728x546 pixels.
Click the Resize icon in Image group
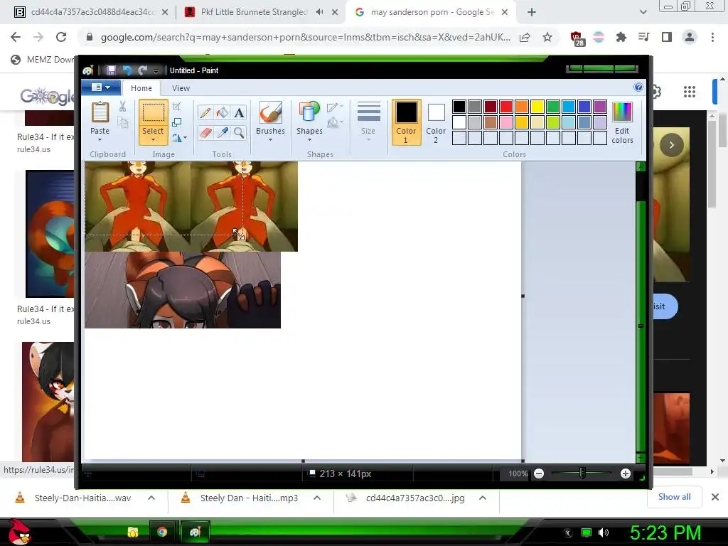click(x=177, y=122)
